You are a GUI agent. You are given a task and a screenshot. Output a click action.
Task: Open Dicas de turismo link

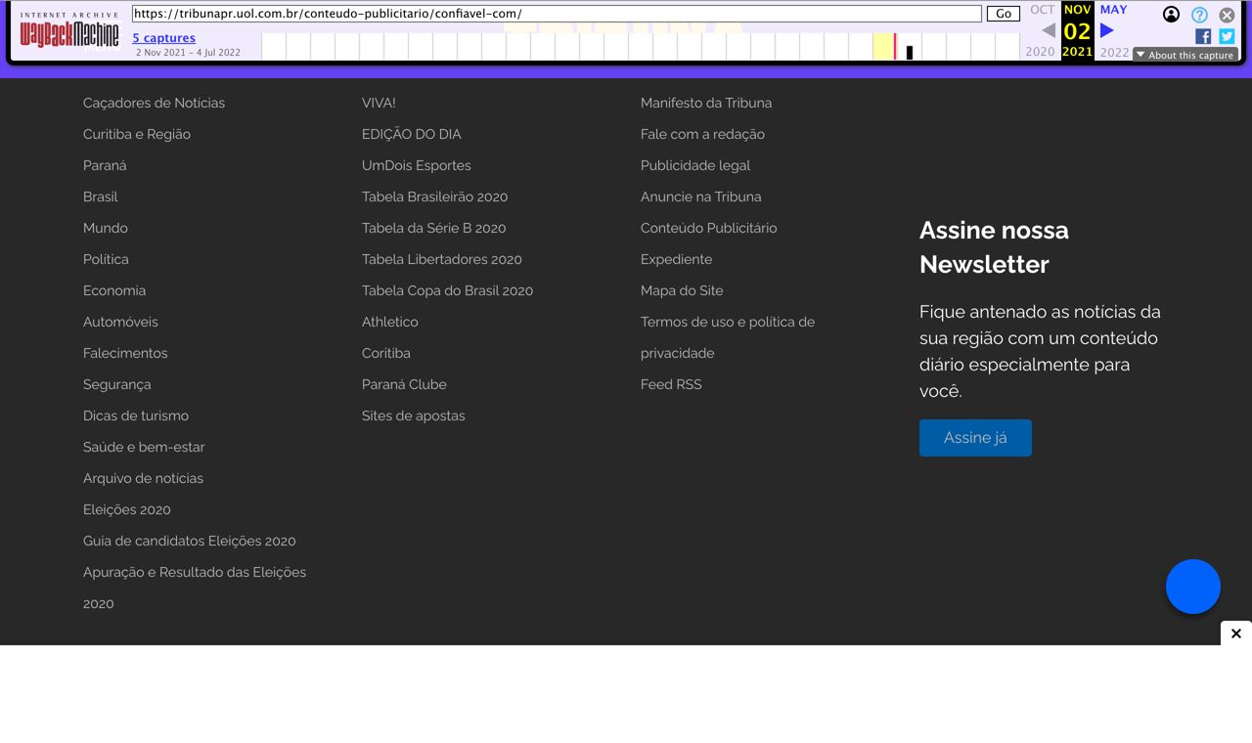136,415
